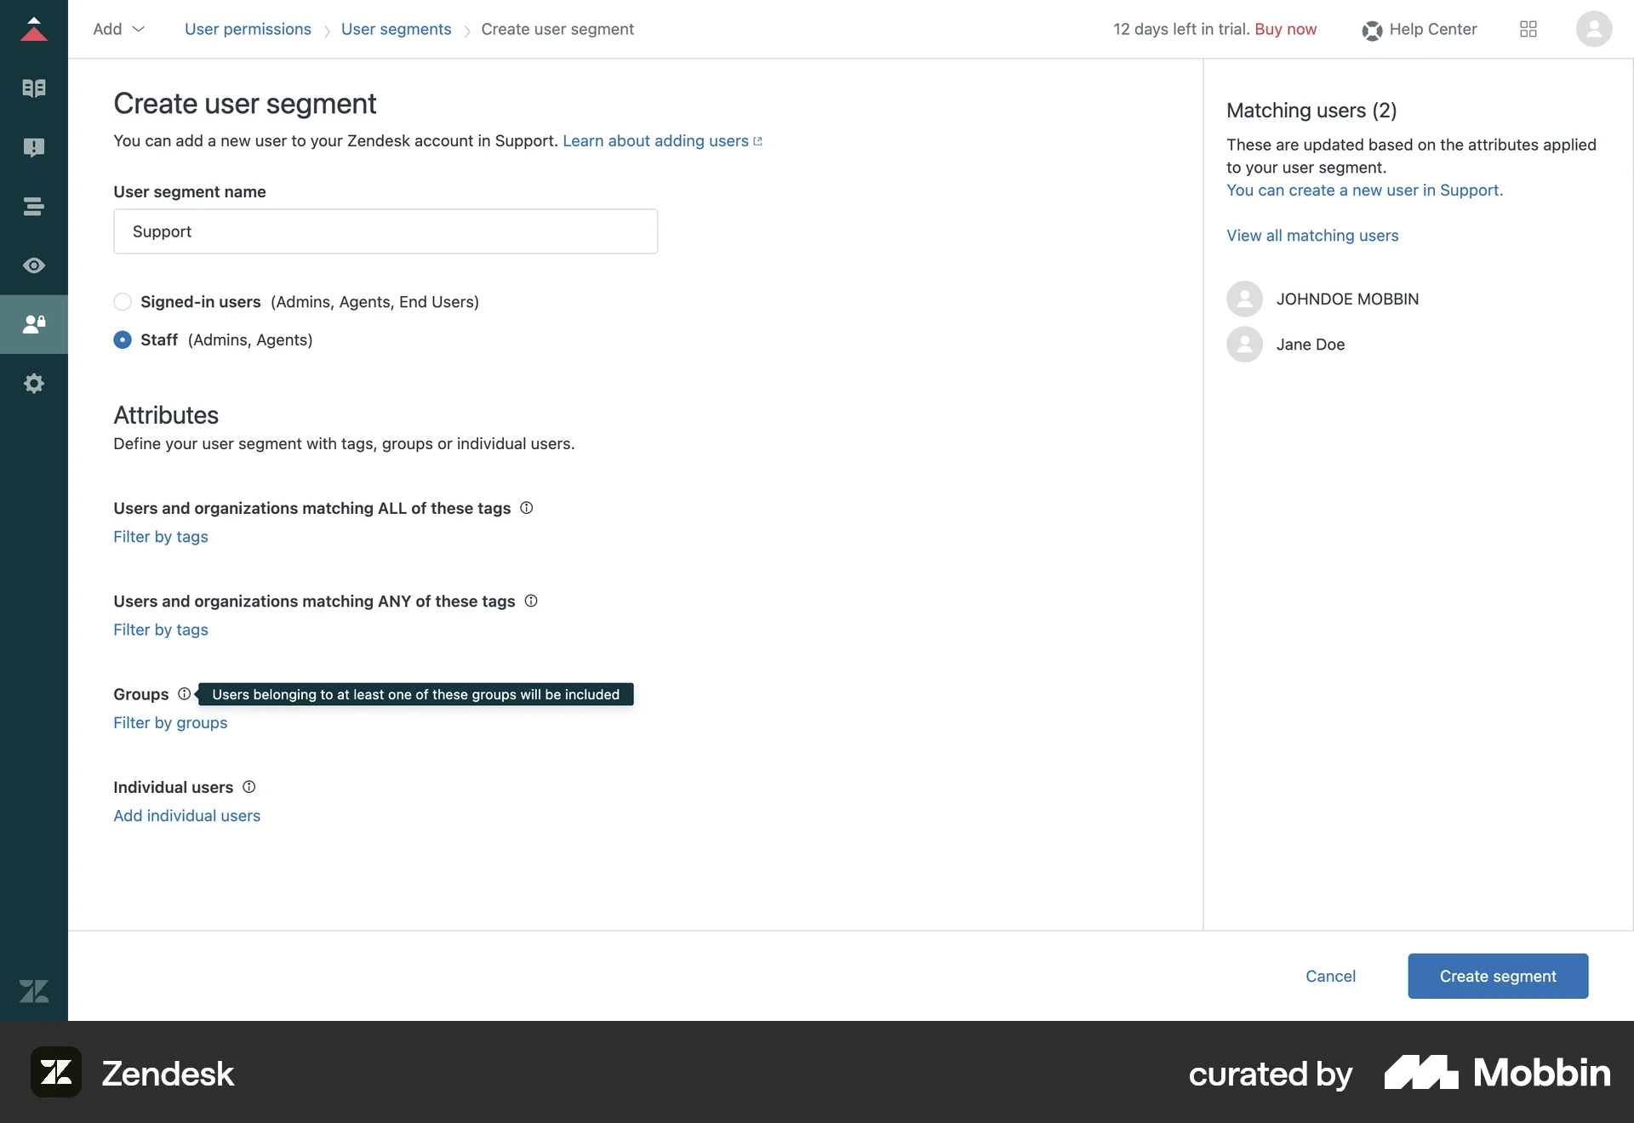Click the Create segment button
The image size is (1634, 1123).
[x=1497, y=976]
